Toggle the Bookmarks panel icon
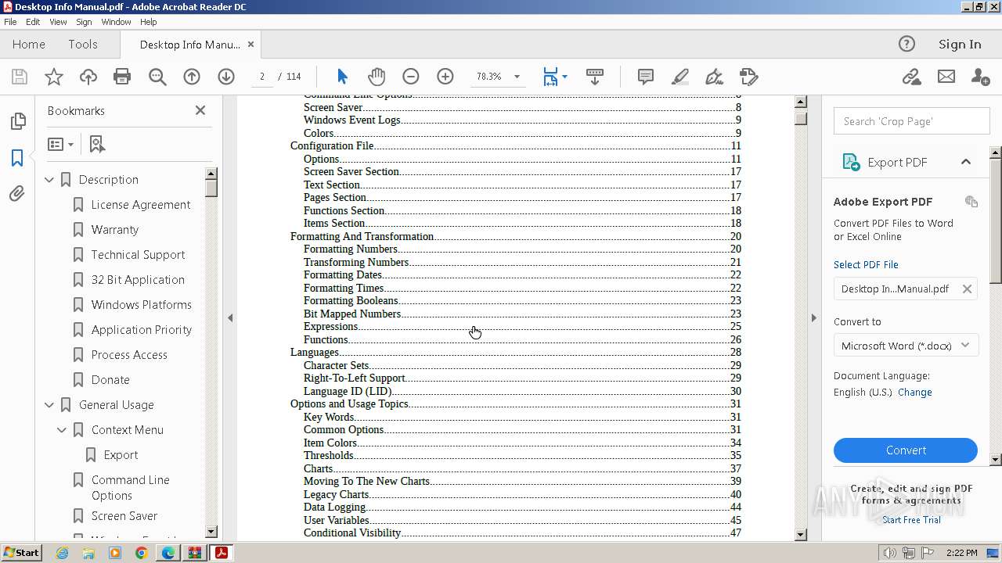 click(17, 157)
